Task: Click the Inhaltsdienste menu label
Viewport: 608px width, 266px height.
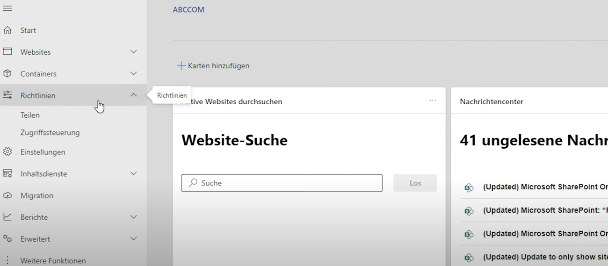Action: tap(43, 174)
